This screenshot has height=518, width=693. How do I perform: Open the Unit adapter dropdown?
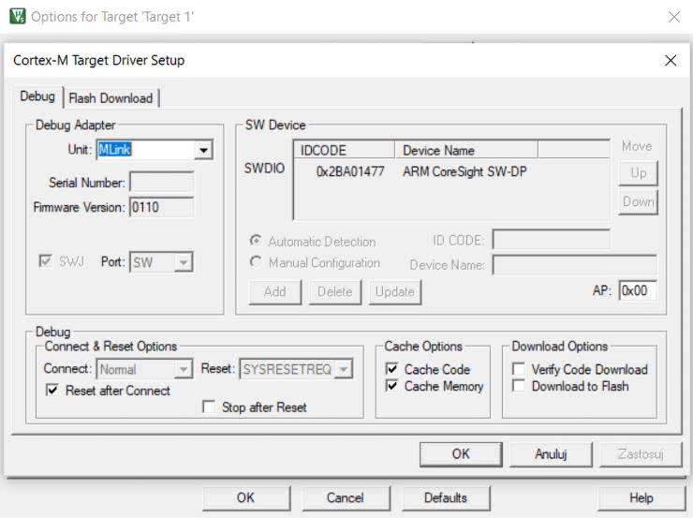(203, 150)
